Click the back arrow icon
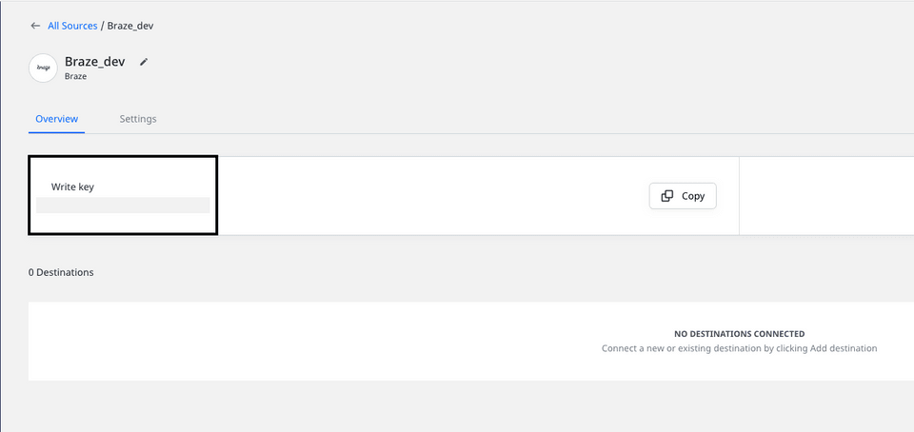The image size is (914, 432). point(35,26)
